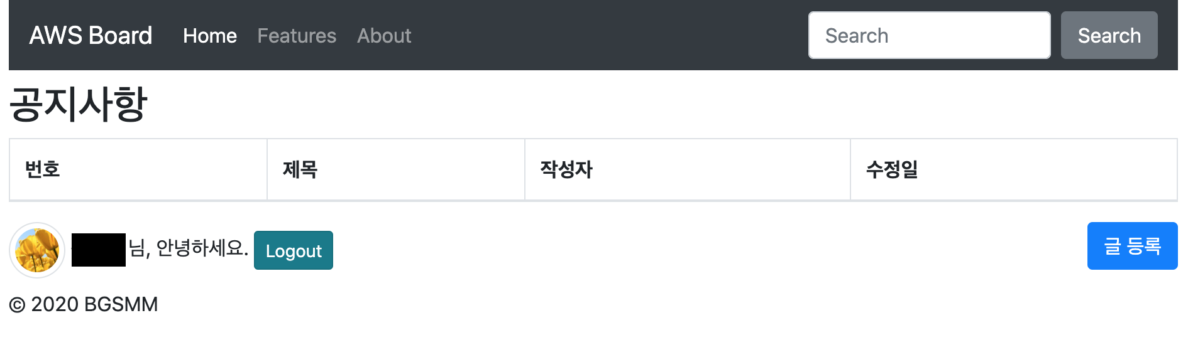This screenshot has width=1188, height=345.
Task: Go to the Features nav item
Action: pyautogui.click(x=297, y=36)
